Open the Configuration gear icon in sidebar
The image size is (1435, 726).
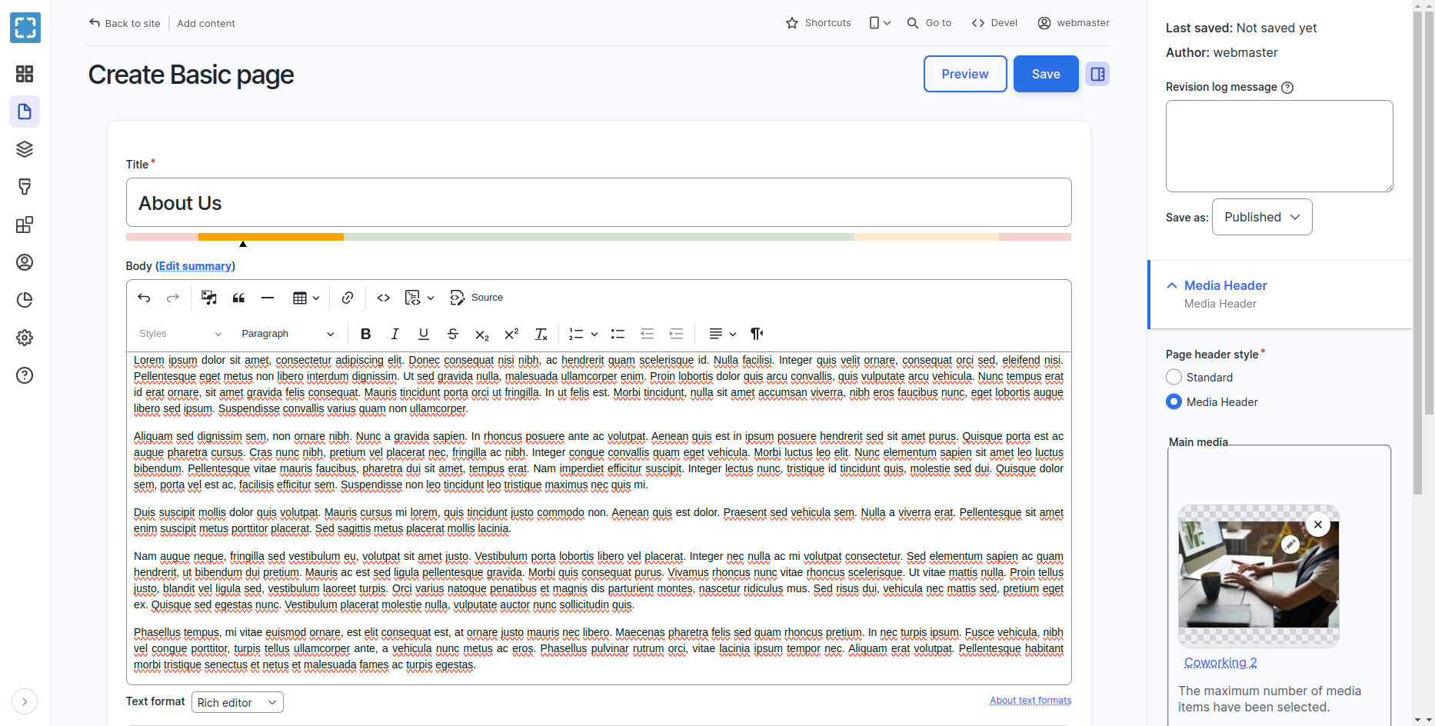[x=25, y=338]
